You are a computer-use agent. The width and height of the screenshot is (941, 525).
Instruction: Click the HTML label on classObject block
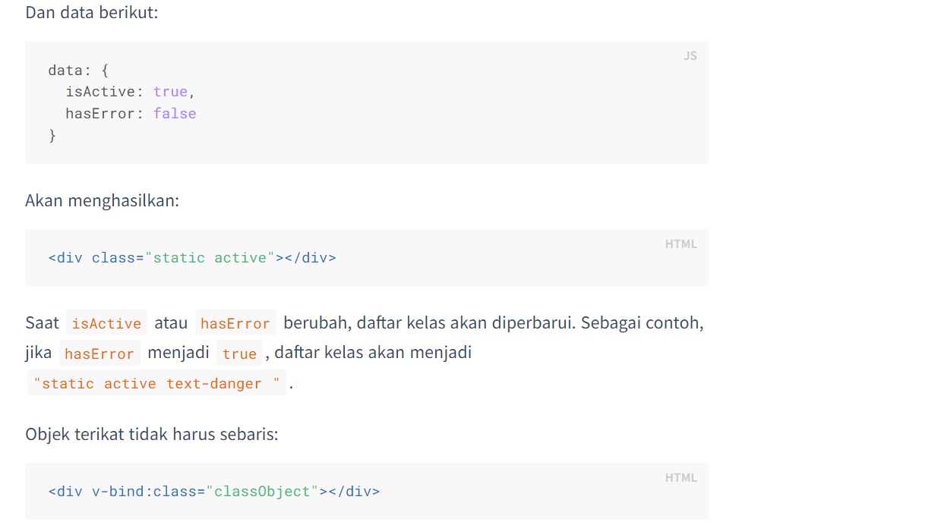[x=680, y=477]
